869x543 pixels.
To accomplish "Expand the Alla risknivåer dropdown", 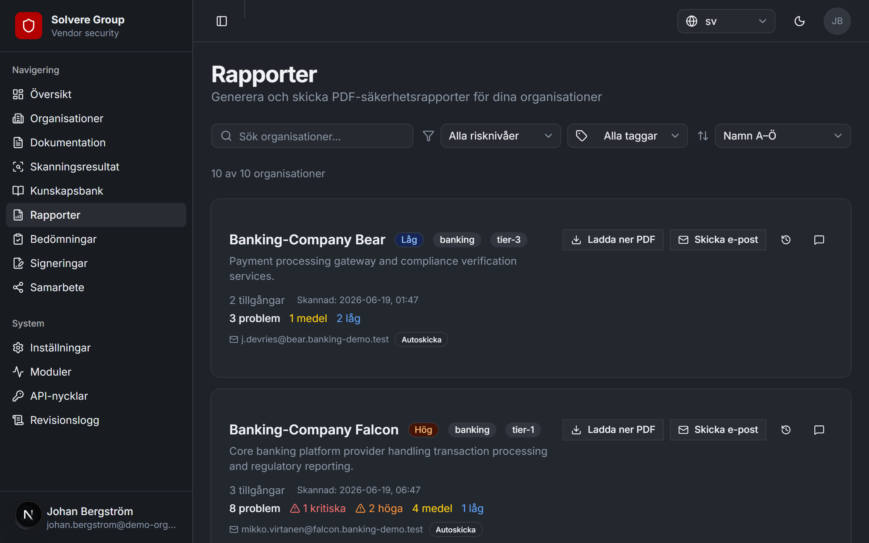I will click(501, 136).
